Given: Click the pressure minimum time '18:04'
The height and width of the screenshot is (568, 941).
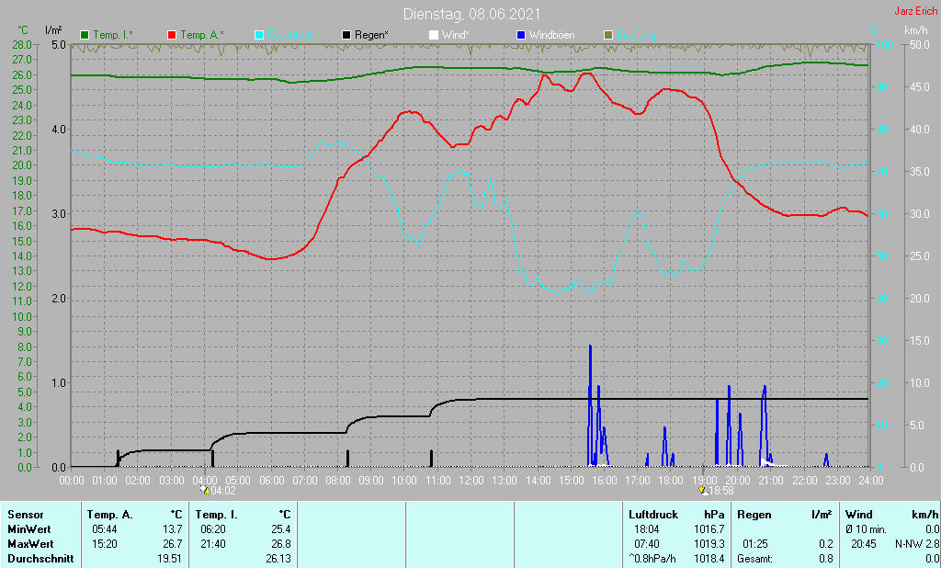Looking at the screenshot, I should point(646,529).
